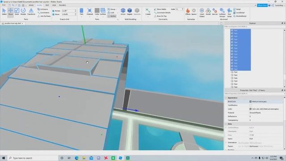This screenshot has height=161, width=286.
Task: Collapse the Data properties section
Action: click(226, 124)
